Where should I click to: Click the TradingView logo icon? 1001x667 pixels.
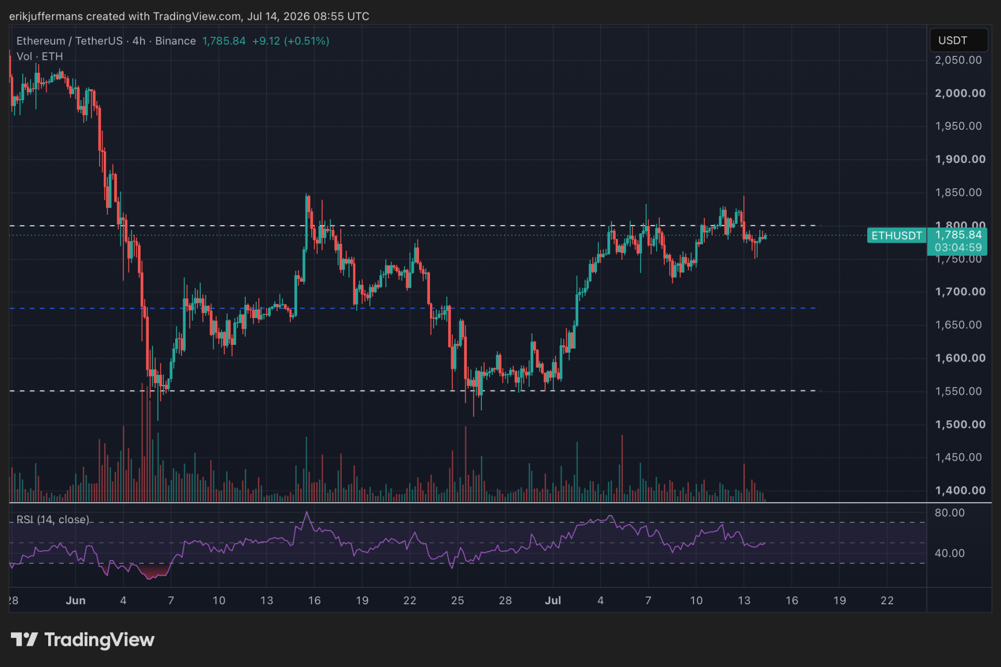click(24, 640)
